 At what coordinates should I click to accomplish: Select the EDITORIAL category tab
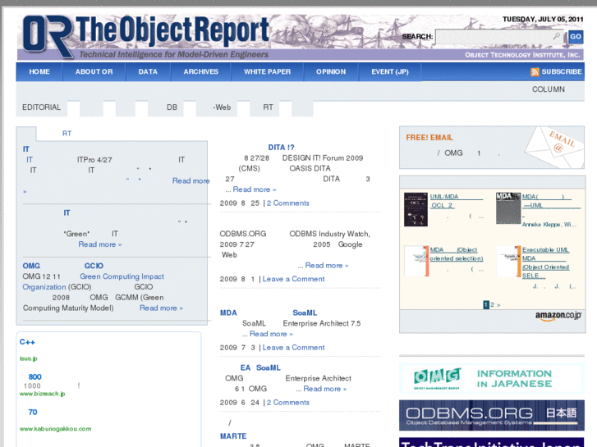[x=42, y=107]
